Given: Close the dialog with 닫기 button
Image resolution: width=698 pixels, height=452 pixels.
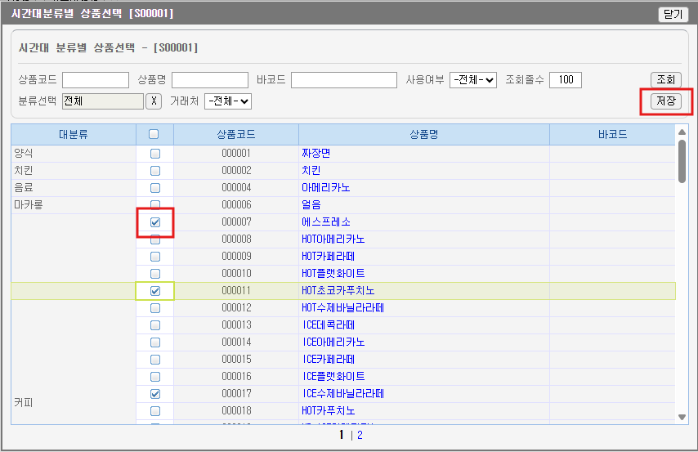Looking at the screenshot, I should tap(672, 14).
